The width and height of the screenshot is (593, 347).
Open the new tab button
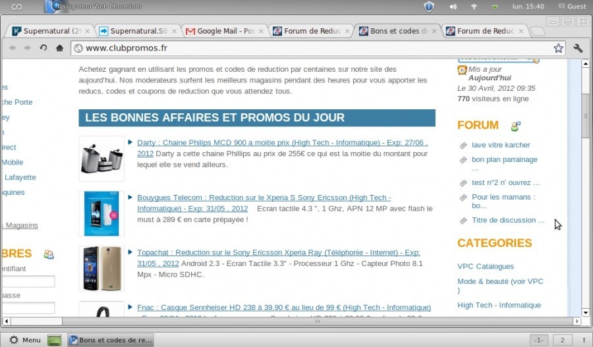[537, 32]
